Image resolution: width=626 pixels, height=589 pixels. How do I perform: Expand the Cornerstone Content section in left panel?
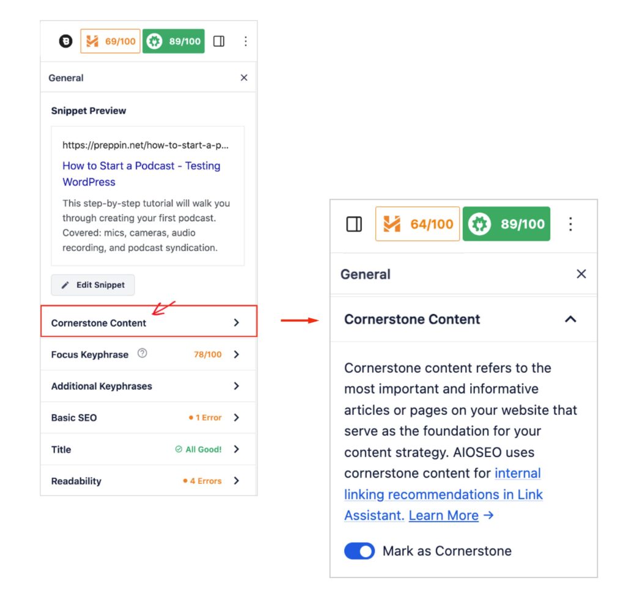coord(149,321)
